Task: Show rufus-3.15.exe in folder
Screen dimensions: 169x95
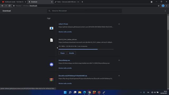Action: (65, 32)
